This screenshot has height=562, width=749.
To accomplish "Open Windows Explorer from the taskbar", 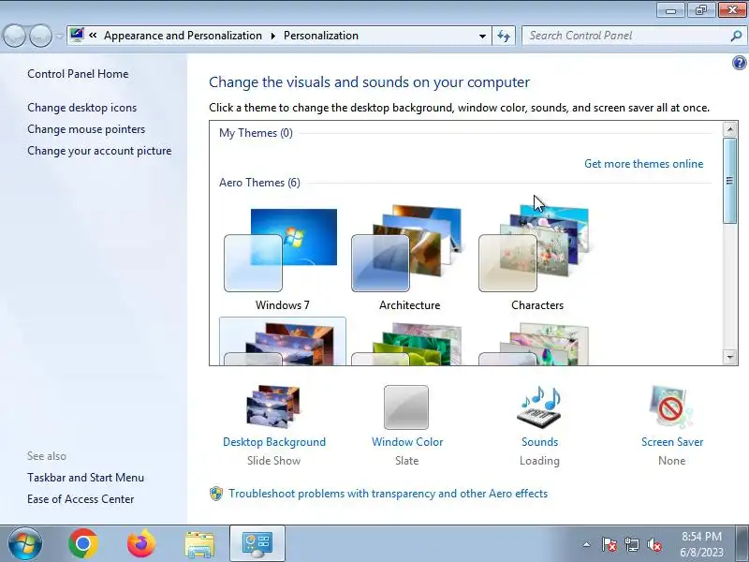I will (x=199, y=545).
